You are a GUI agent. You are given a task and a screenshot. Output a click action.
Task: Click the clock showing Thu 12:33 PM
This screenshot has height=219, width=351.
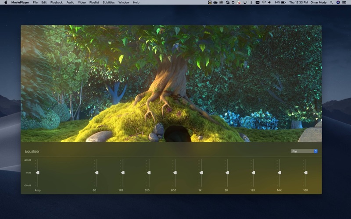pos(299,3)
